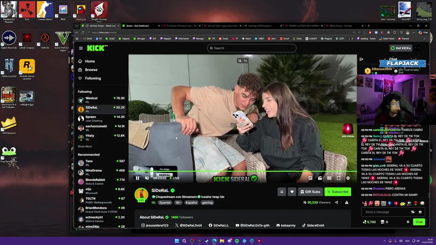Click the IRL category link
This screenshot has height=245, width=436.
154,202
